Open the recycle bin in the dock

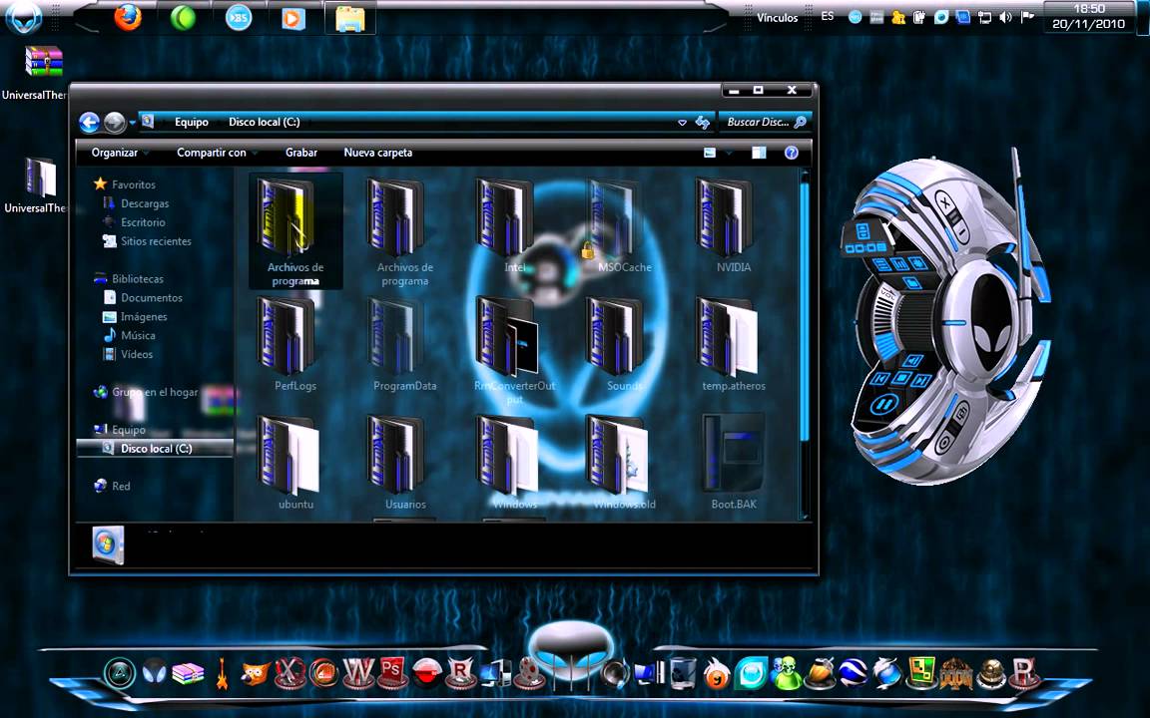(683, 672)
